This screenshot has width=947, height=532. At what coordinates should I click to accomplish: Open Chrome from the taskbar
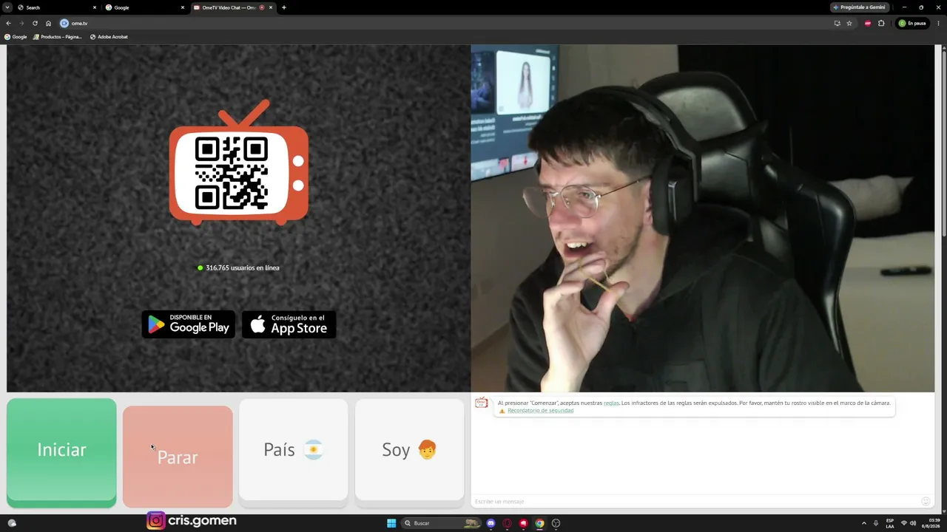click(539, 523)
